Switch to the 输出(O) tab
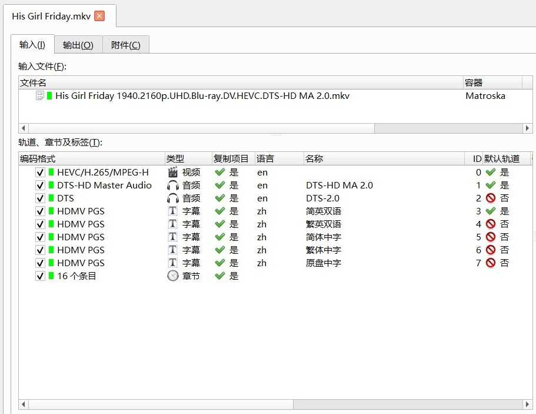This screenshot has width=536, height=414. point(78,45)
